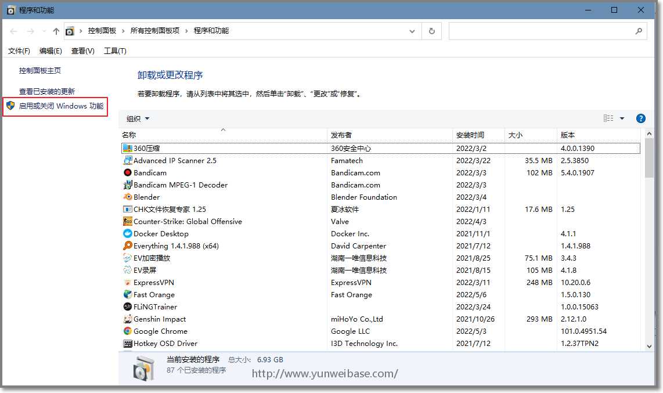Click the address bar location icon
This screenshot has height=393, width=663.
(x=70, y=31)
